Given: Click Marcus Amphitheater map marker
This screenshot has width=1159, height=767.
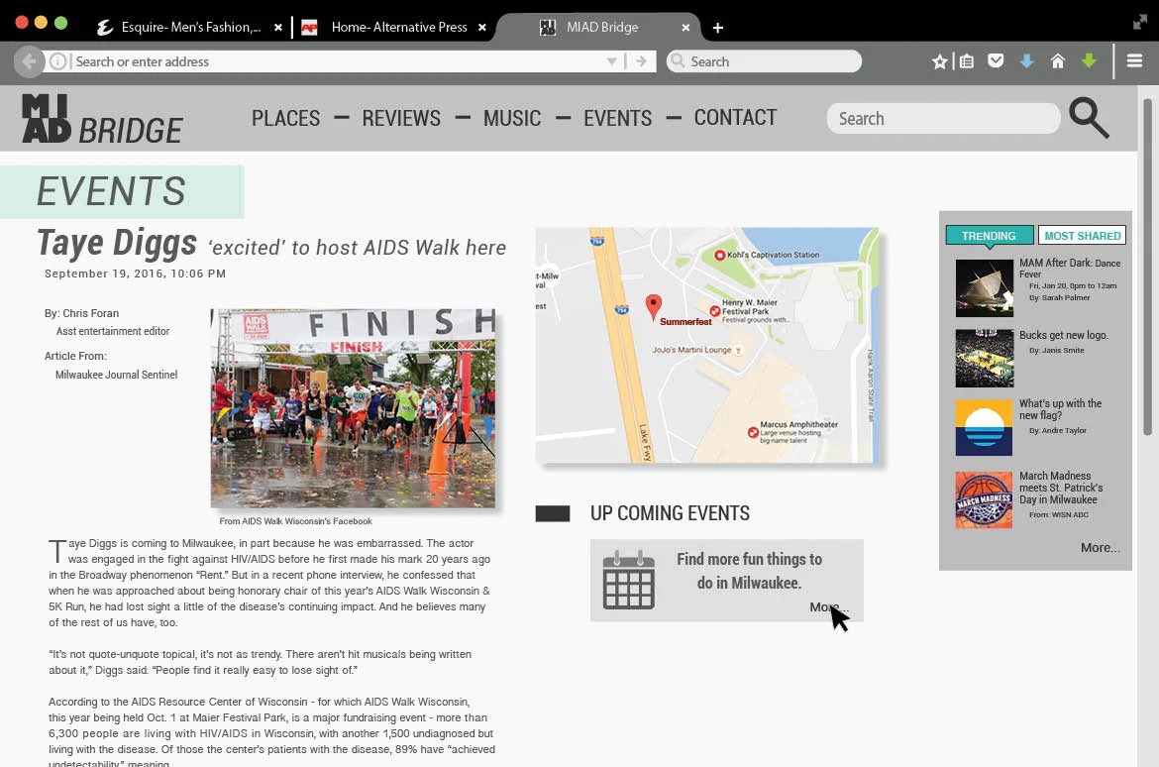Looking at the screenshot, I should point(753,432).
